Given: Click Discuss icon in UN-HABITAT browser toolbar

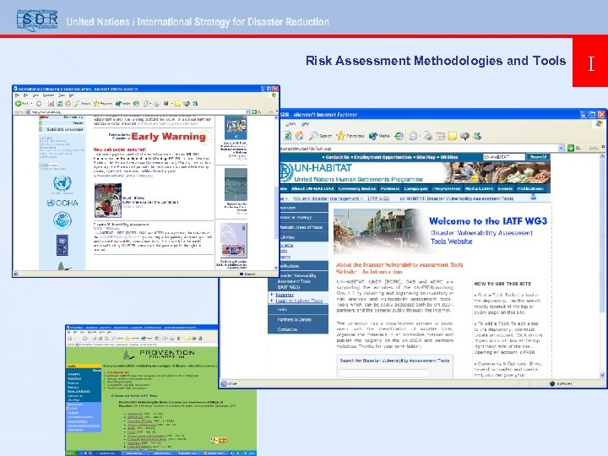Looking at the screenshot, I should (x=464, y=136).
